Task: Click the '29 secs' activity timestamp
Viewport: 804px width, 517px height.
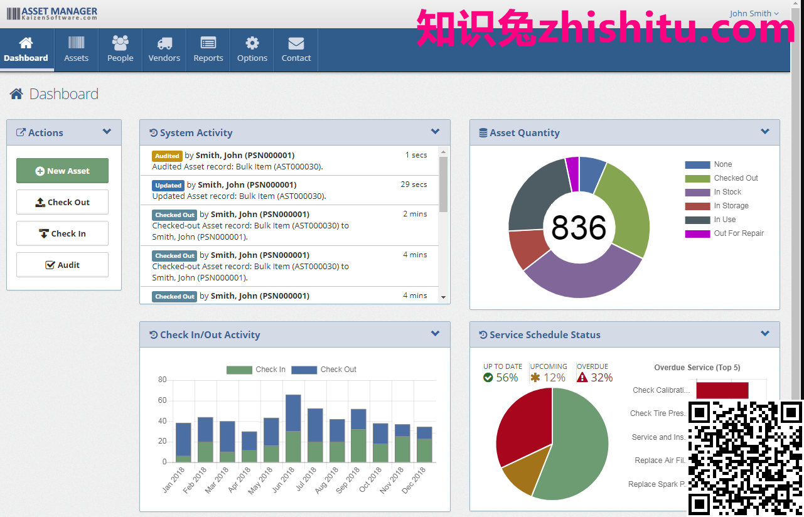Action: [414, 184]
